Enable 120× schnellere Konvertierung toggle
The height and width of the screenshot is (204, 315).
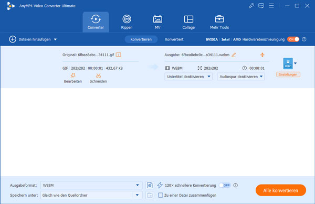[225, 185]
